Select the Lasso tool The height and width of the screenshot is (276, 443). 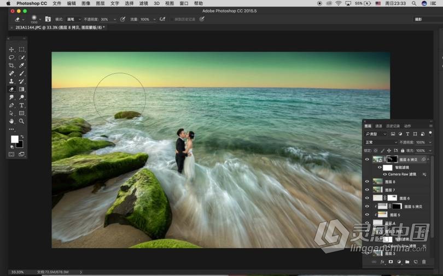pyautogui.click(x=11, y=57)
